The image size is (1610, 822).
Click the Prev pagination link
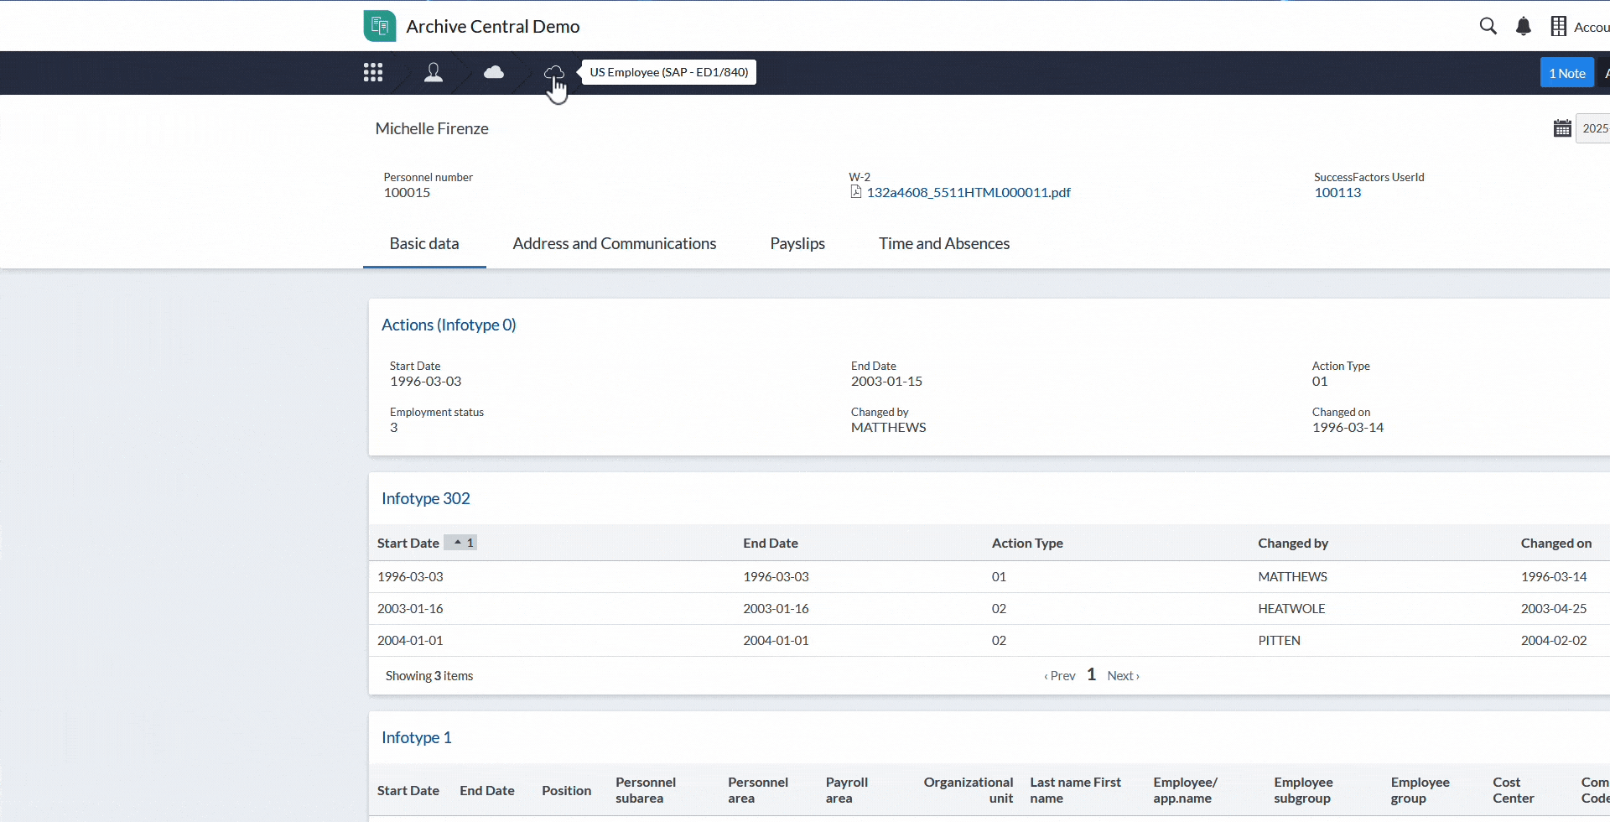pyautogui.click(x=1060, y=675)
